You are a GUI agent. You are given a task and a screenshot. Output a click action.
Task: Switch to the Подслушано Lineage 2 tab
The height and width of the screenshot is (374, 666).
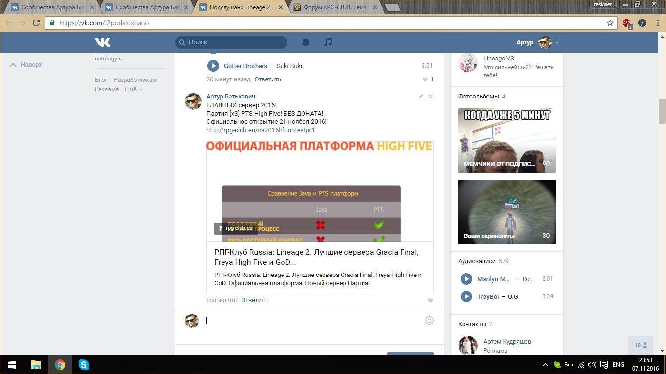[240, 7]
